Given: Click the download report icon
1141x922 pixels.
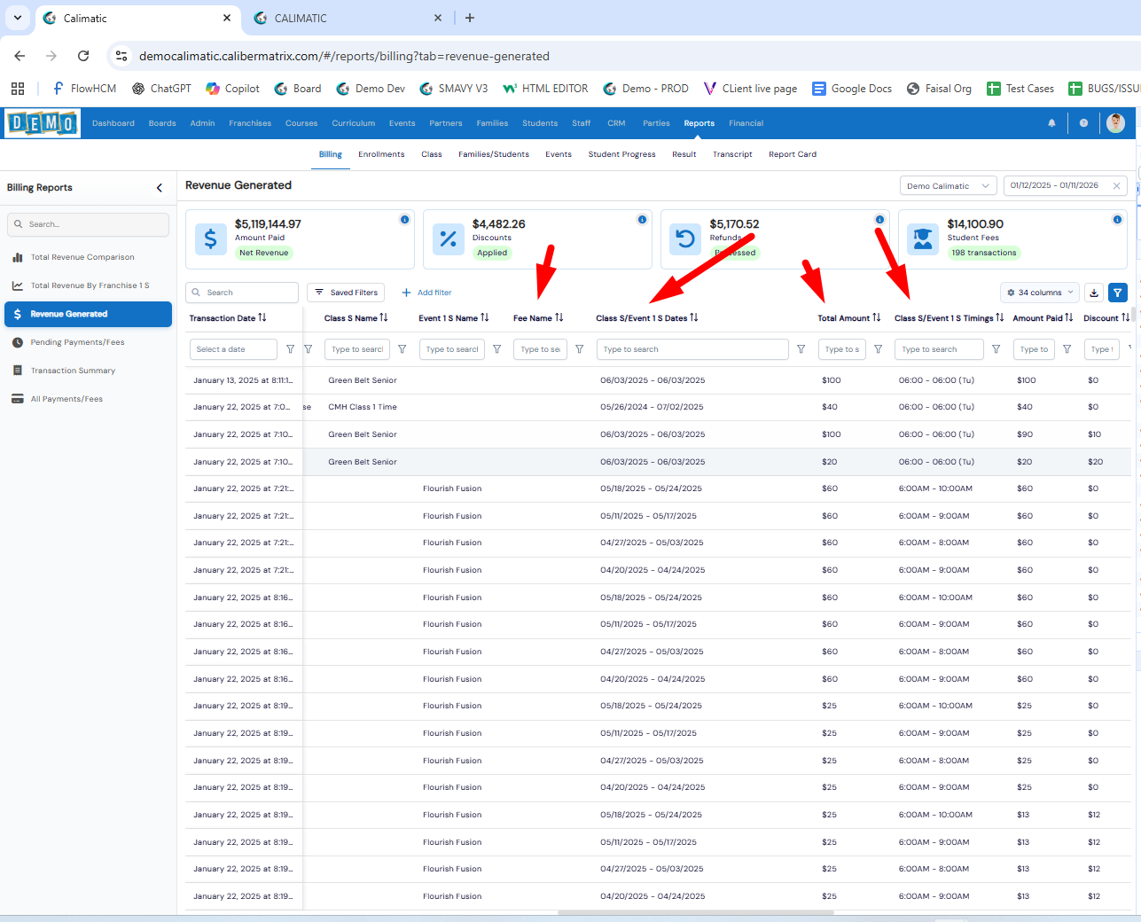Looking at the screenshot, I should pyautogui.click(x=1094, y=293).
